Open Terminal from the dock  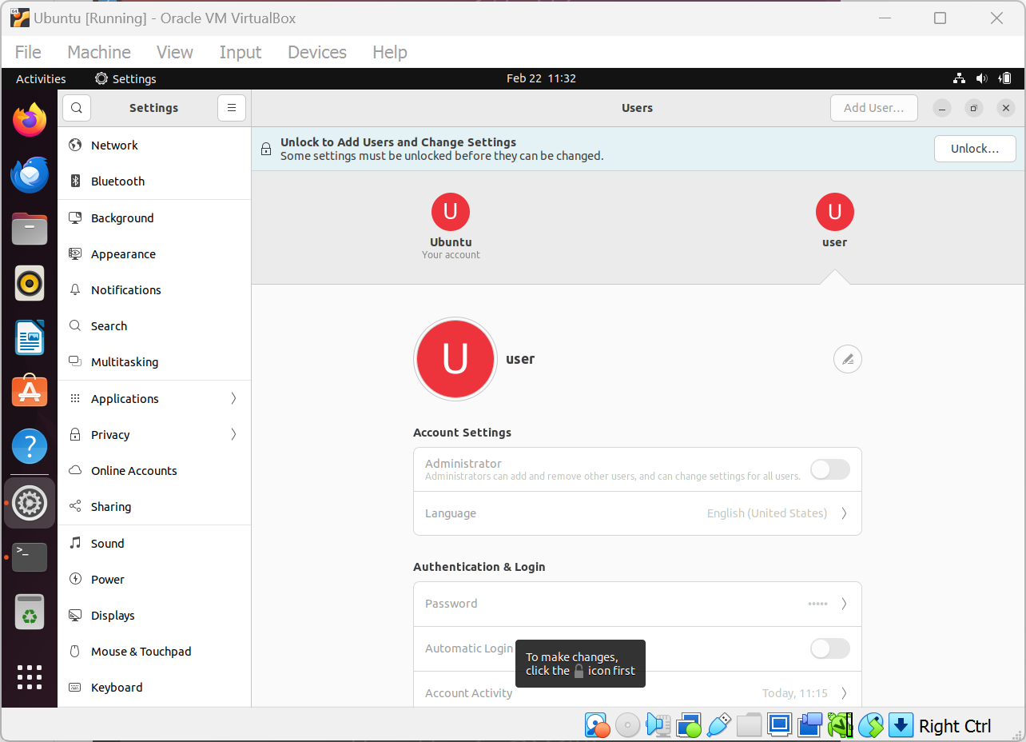pos(30,556)
